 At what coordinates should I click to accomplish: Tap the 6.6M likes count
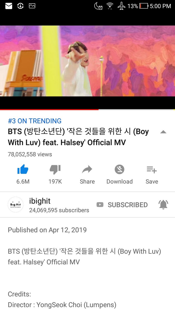coord(23,181)
